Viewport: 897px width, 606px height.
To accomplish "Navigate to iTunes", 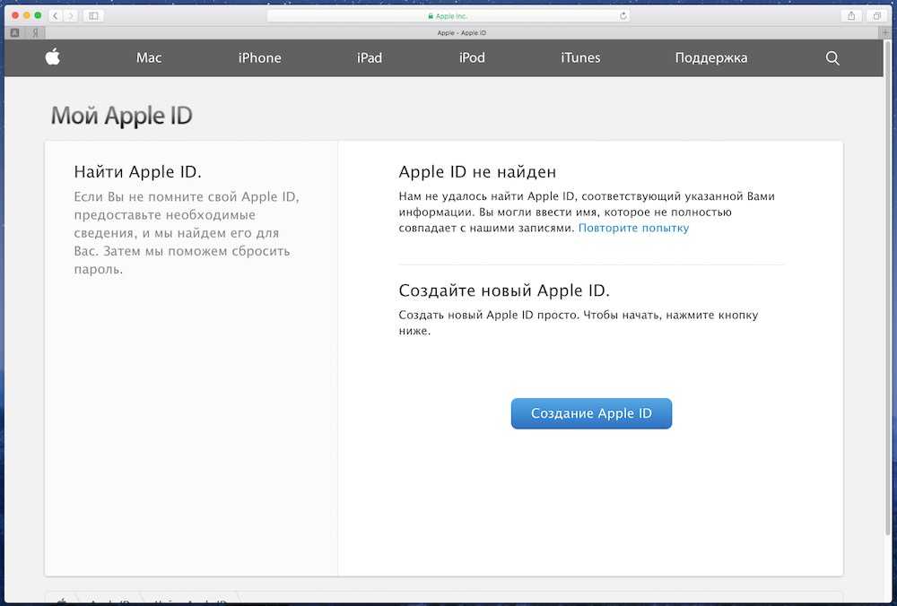I will tap(580, 57).
